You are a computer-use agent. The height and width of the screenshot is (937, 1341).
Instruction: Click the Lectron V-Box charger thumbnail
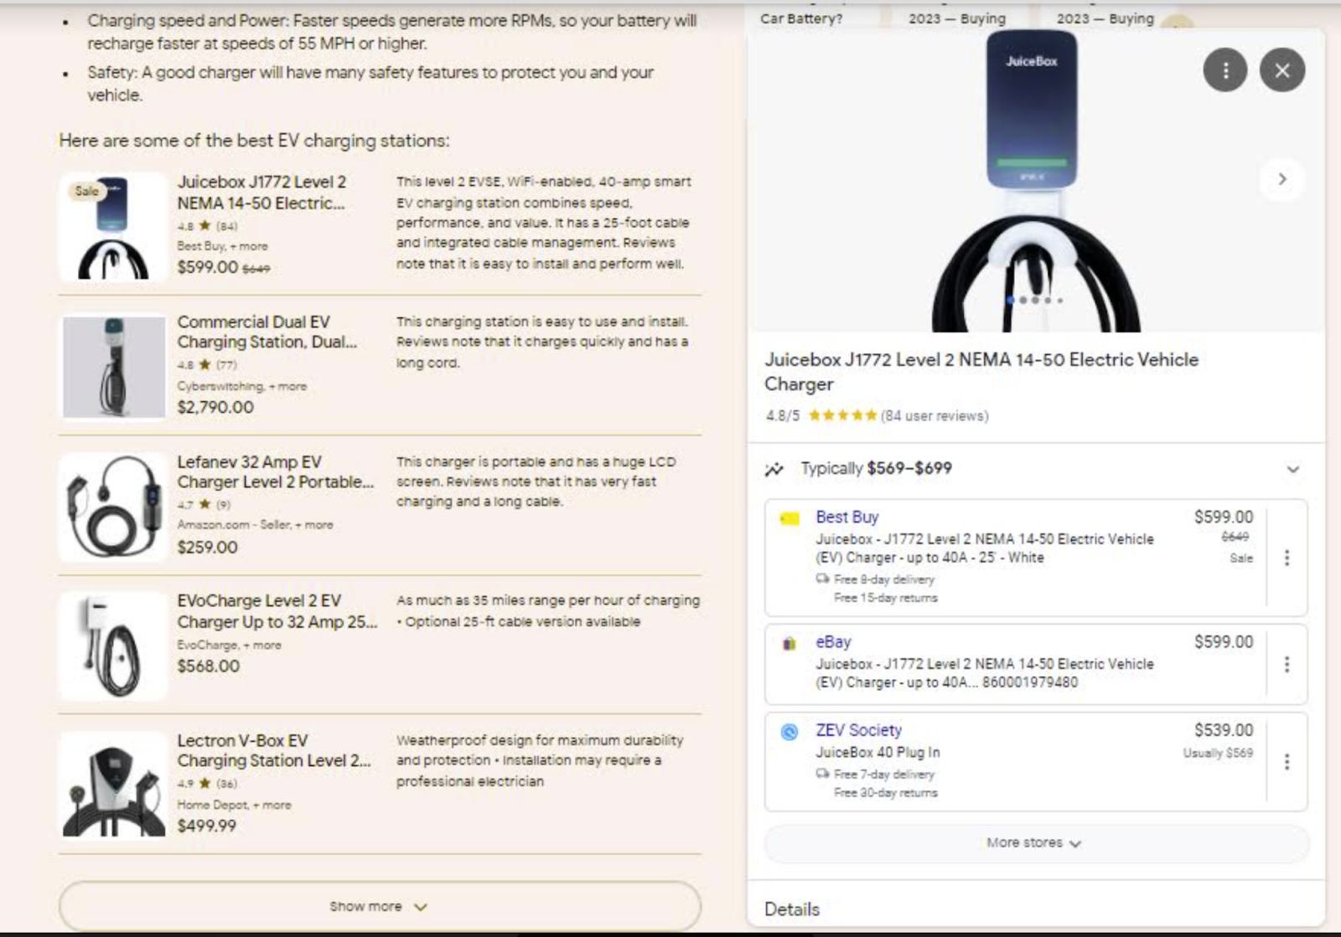114,785
